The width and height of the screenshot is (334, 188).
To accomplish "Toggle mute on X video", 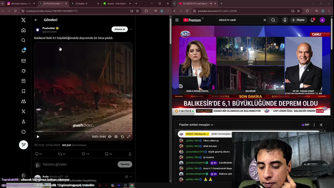I will coord(110,137).
